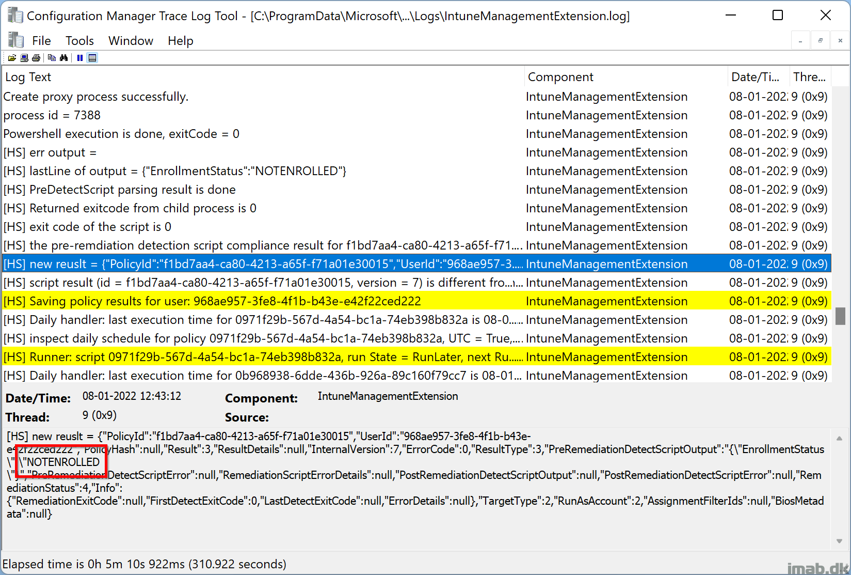Click the Copy to clipboard toolbar icon
The height and width of the screenshot is (575, 851).
pos(52,58)
